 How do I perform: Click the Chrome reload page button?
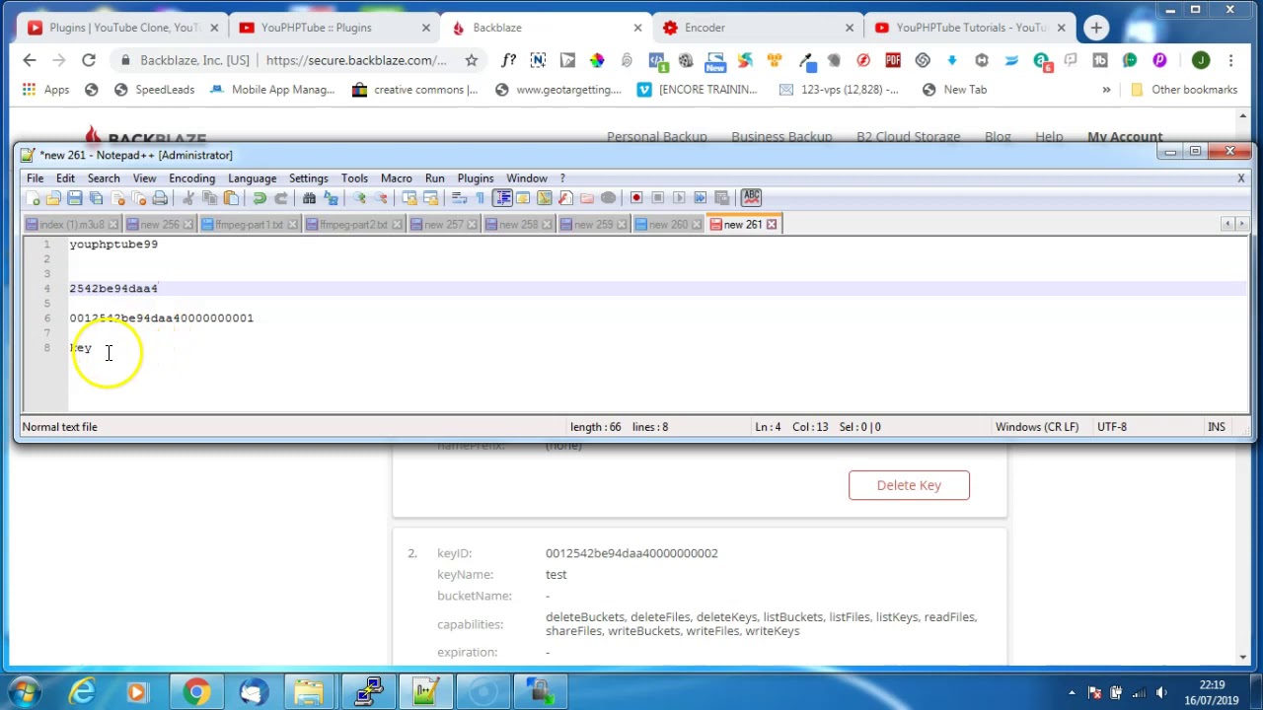pyautogui.click(x=89, y=61)
